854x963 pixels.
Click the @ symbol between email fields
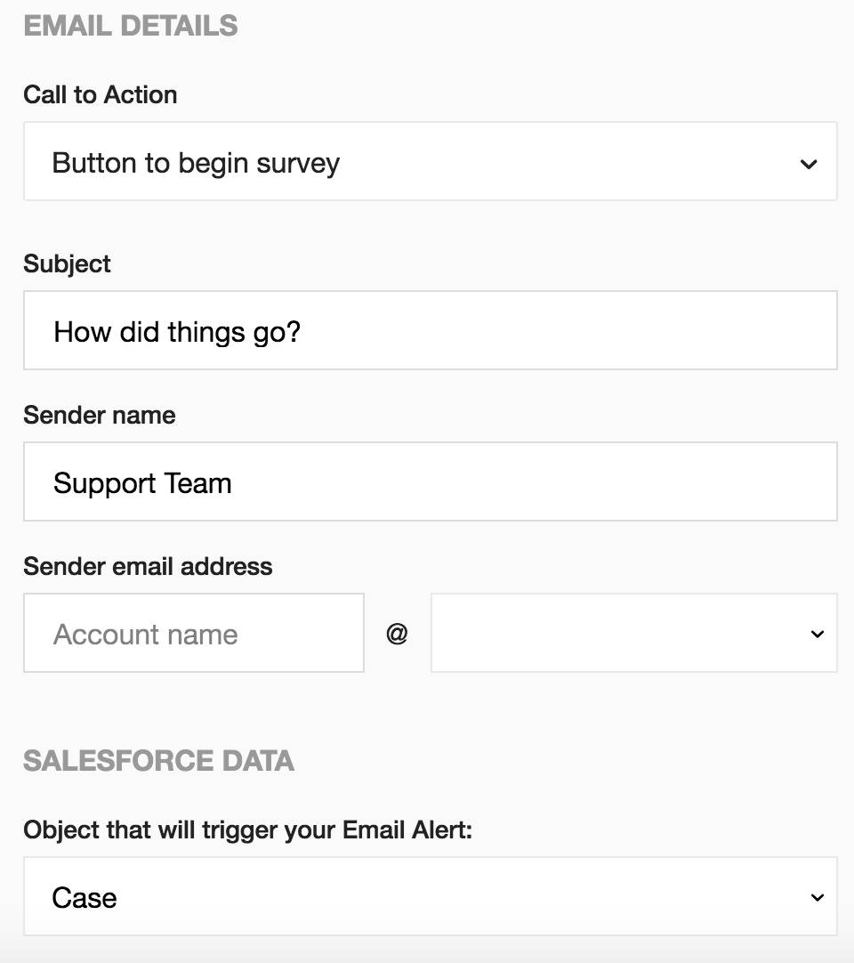397,634
